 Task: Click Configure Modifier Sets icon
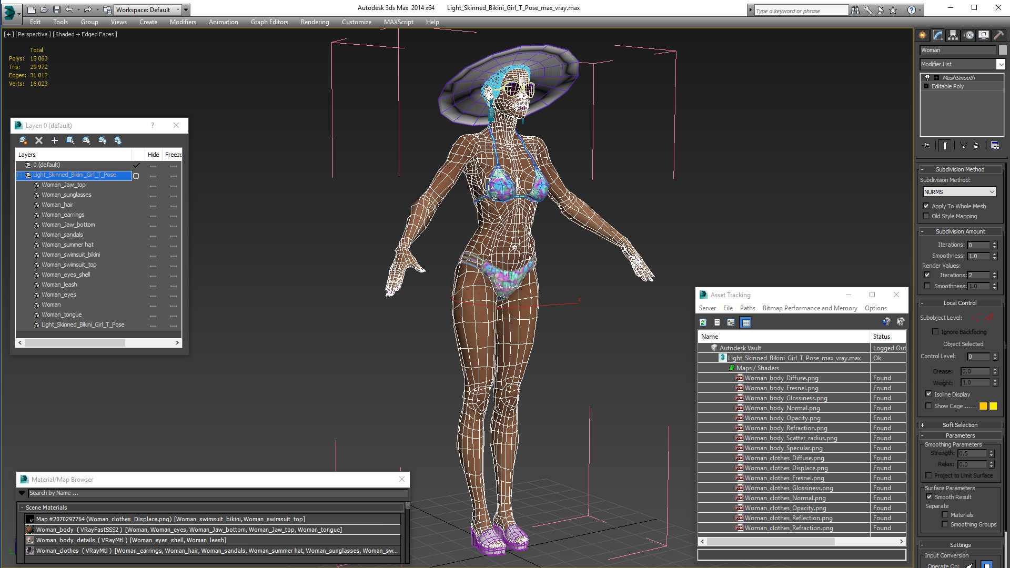coord(995,146)
